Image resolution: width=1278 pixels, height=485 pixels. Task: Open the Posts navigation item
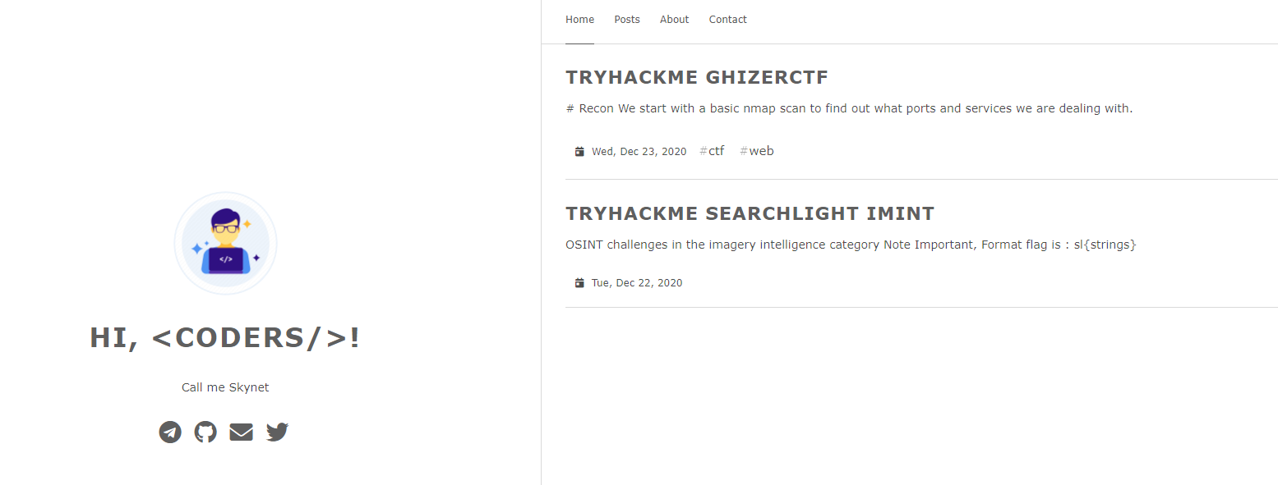pyautogui.click(x=627, y=20)
